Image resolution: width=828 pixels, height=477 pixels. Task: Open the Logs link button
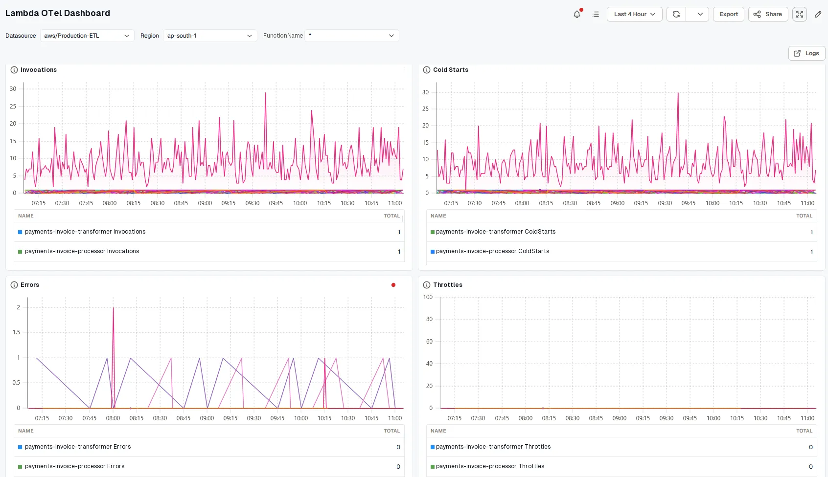pos(806,53)
